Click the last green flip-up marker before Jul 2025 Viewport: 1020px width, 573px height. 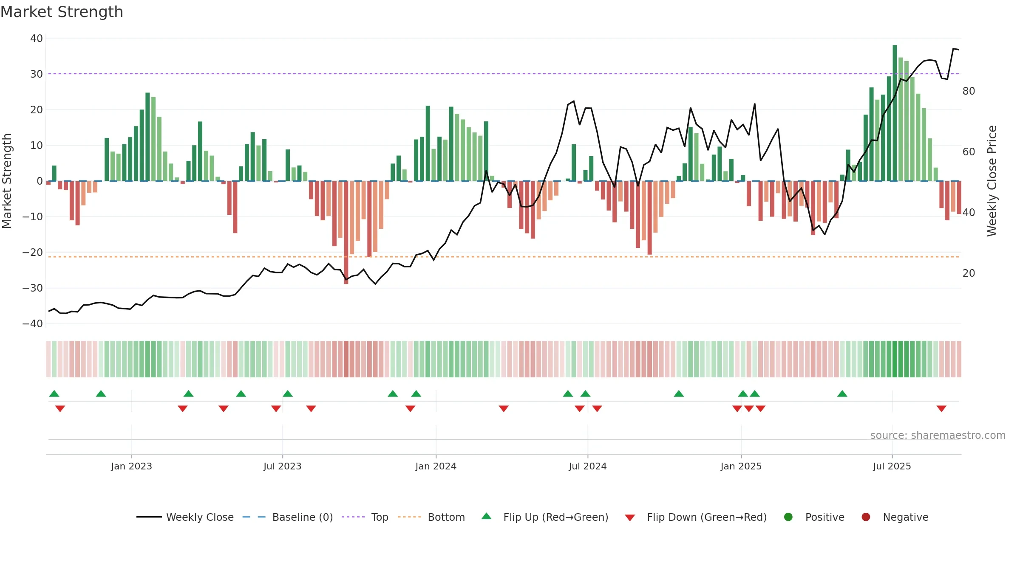click(x=842, y=393)
